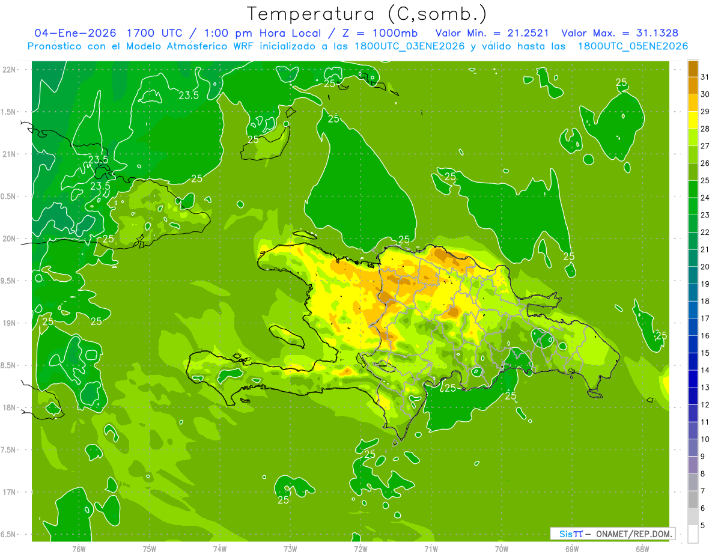
Task: Click the "71W" longitude label
Action: click(431, 549)
